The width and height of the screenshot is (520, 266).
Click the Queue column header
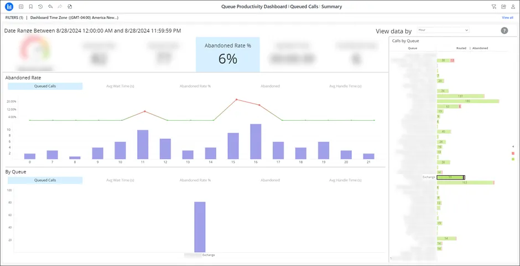click(x=413, y=48)
